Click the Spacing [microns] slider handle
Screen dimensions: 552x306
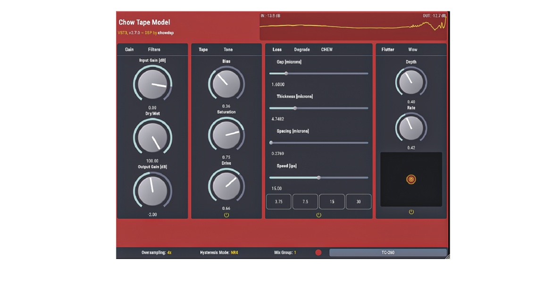click(271, 143)
